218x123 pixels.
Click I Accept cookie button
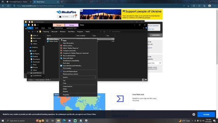click(206, 114)
